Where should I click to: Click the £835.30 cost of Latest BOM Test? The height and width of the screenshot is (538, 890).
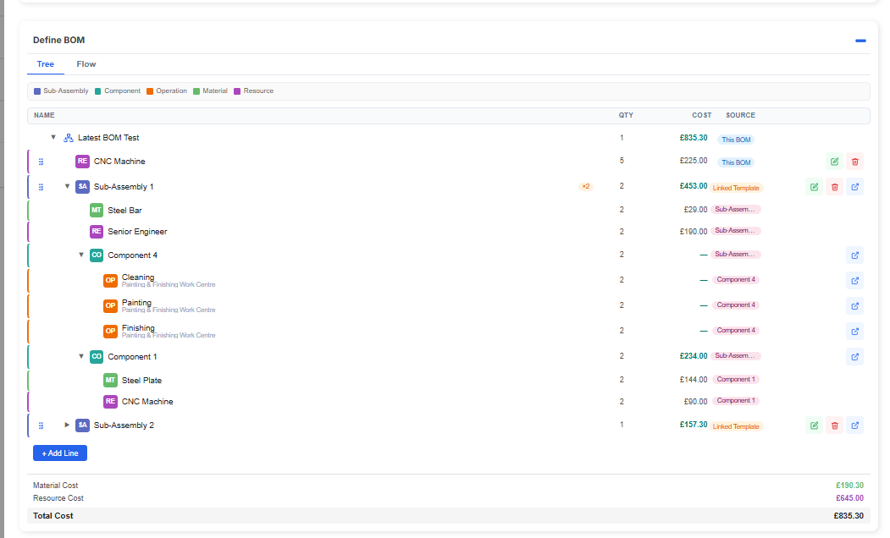694,138
